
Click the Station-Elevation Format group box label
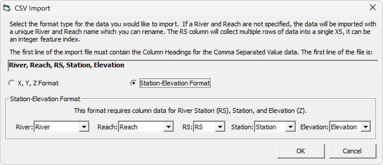pyautogui.click(x=45, y=99)
